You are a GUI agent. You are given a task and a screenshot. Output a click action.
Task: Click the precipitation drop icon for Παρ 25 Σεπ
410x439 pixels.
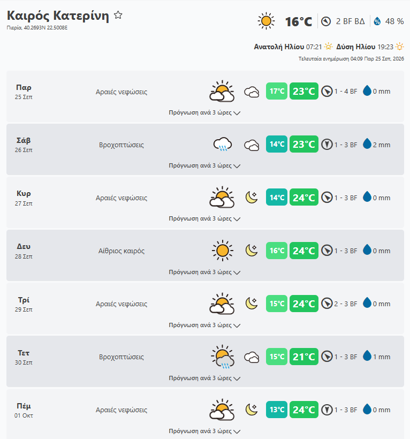click(x=367, y=90)
